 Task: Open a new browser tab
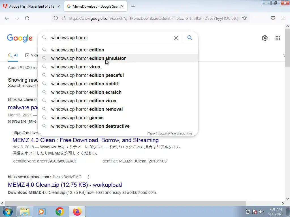pos(133,6)
